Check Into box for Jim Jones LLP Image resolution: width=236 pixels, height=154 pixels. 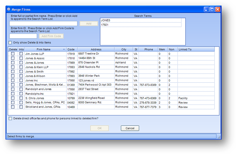coord(21,54)
